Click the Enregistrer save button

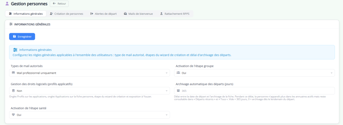(22, 37)
